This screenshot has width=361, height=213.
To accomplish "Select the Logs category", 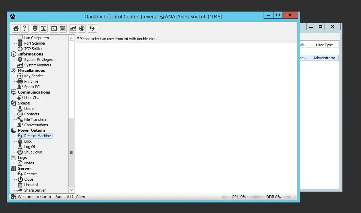I will 22,158.
